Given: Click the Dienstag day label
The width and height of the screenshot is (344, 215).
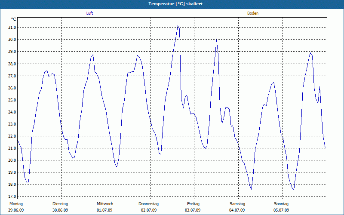Looking at the screenshot, I should click(60, 204).
